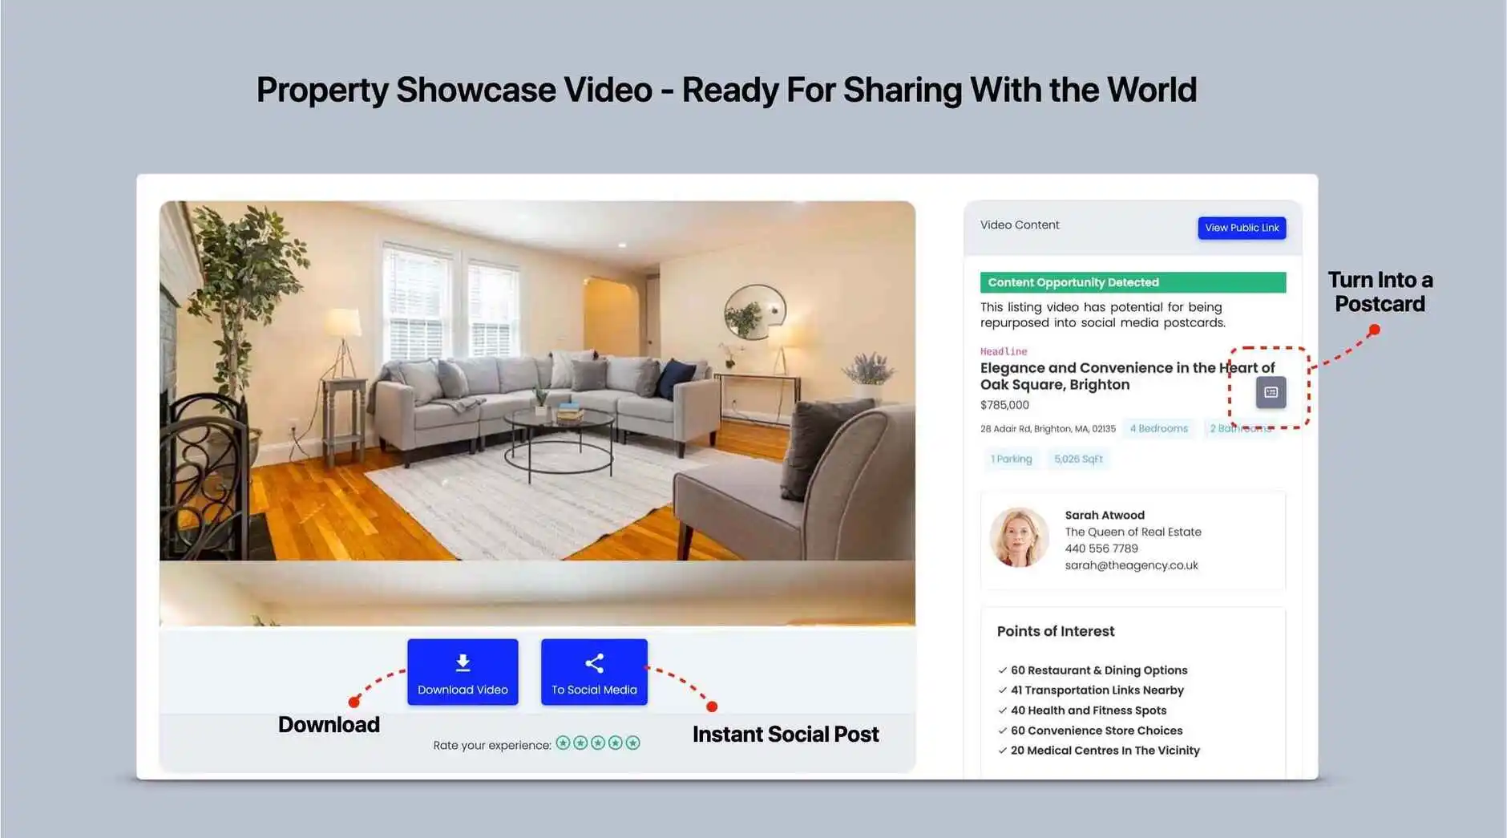This screenshot has height=838, width=1507.
Task: Select the third rating star
Action: coord(599,743)
